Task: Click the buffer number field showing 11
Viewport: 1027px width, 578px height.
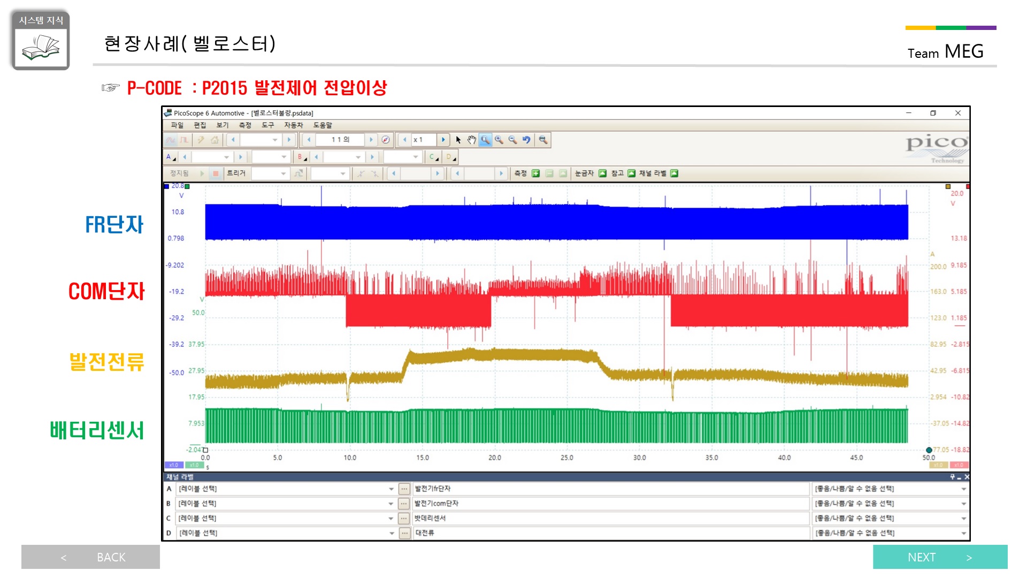Action: pos(340,140)
